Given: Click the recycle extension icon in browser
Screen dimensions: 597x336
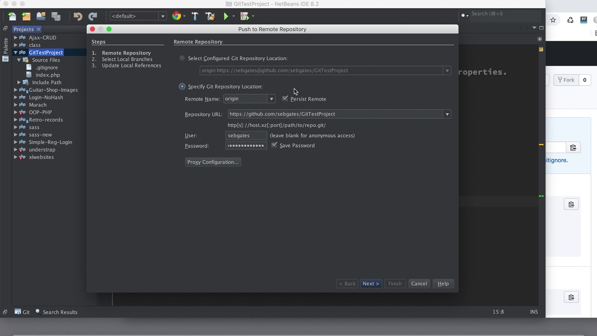Looking at the screenshot, I should tap(570, 20).
